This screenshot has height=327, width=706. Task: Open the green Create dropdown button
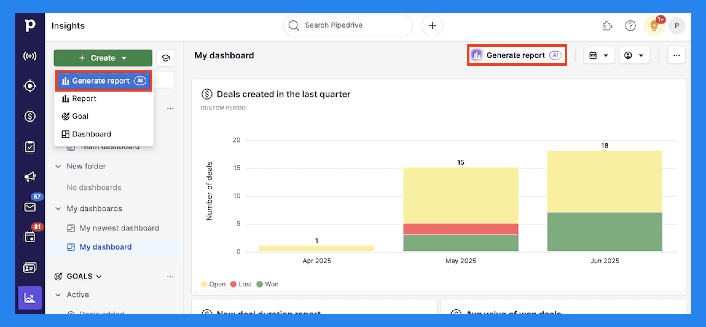(x=103, y=58)
